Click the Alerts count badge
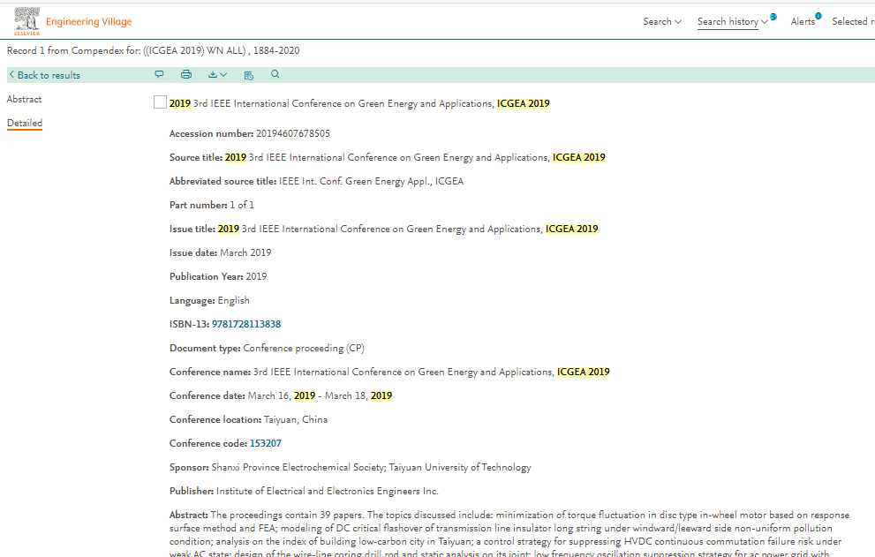This screenshot has width=875, height=557. click(x=818, y=16)
